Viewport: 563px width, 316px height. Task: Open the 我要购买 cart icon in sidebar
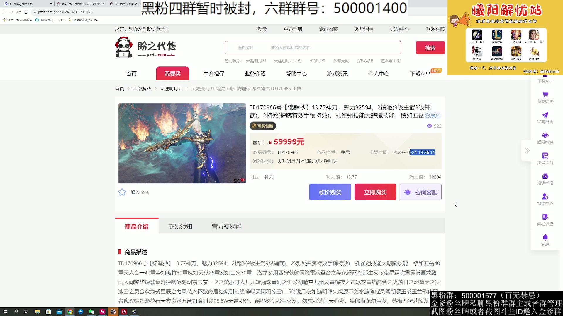(x=545, y=95)
